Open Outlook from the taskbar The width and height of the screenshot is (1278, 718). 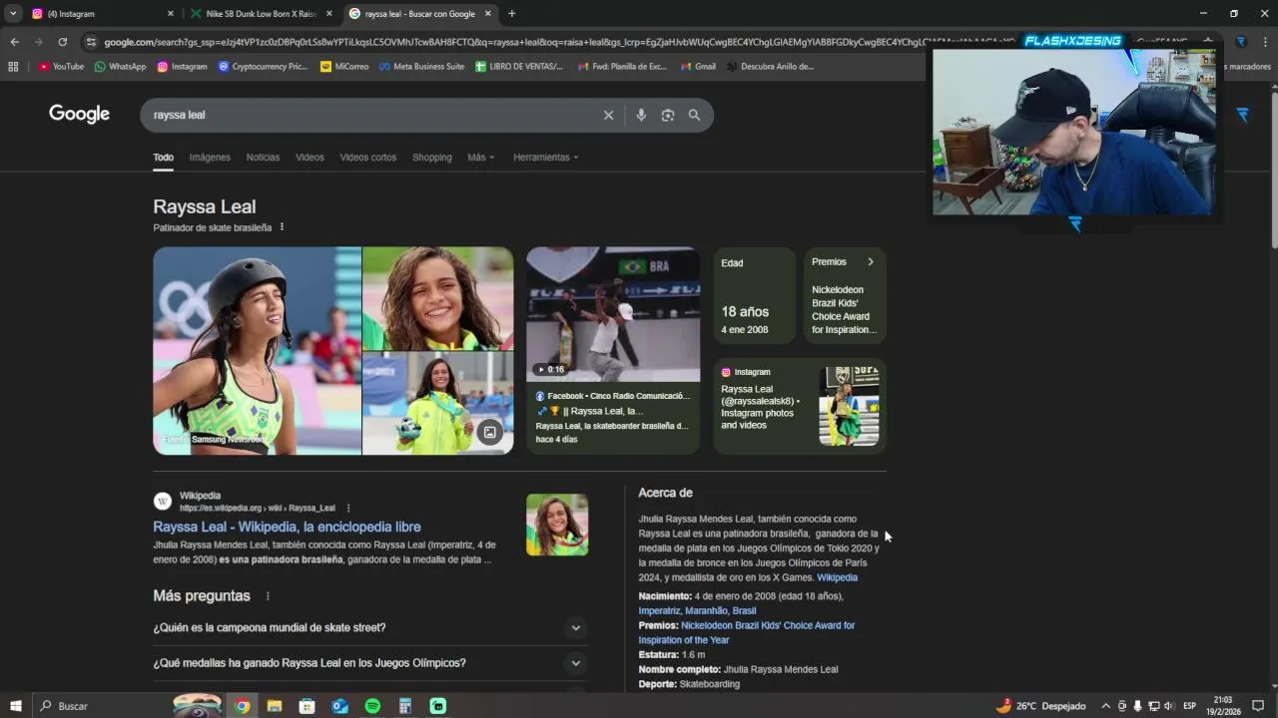point(339,706)
